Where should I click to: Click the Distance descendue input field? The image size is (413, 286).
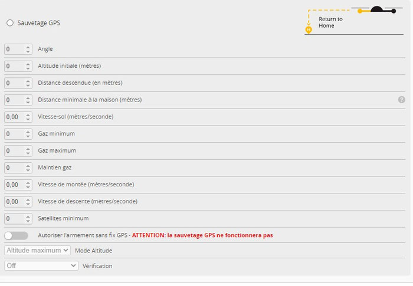[x=18, y=83]
